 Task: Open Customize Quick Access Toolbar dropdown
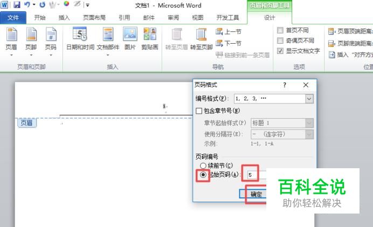pyautogui.click(x=87, y=5)
